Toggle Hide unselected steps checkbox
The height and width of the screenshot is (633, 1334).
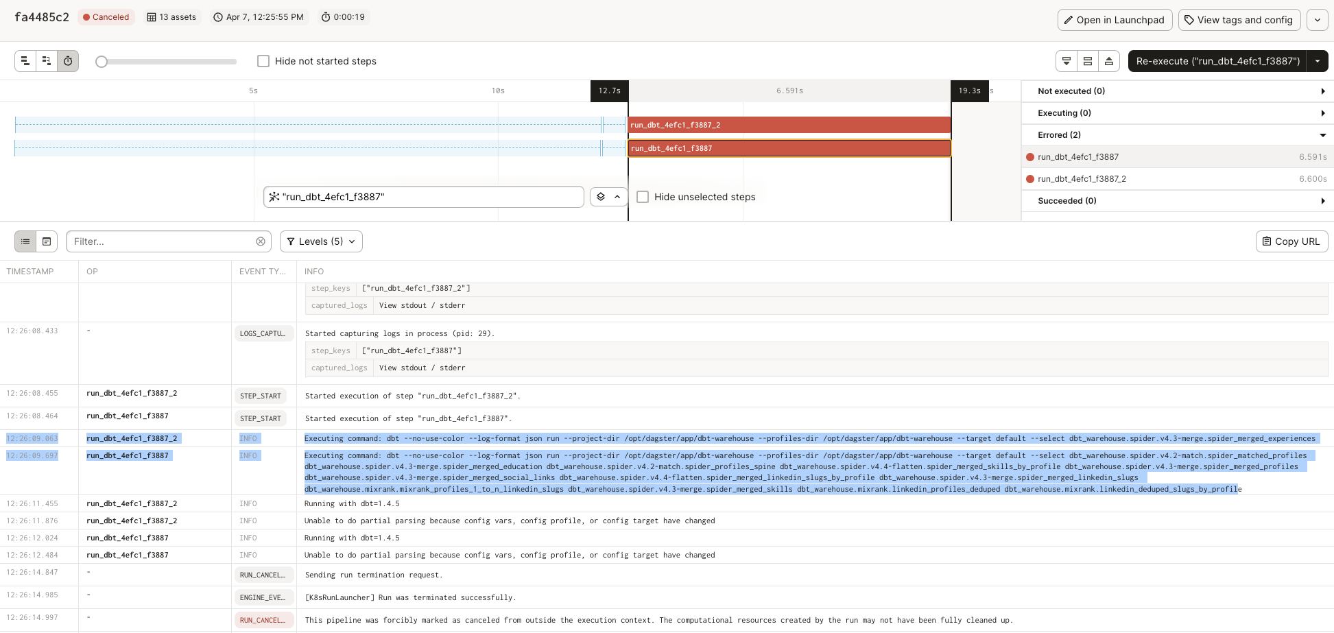643,197
